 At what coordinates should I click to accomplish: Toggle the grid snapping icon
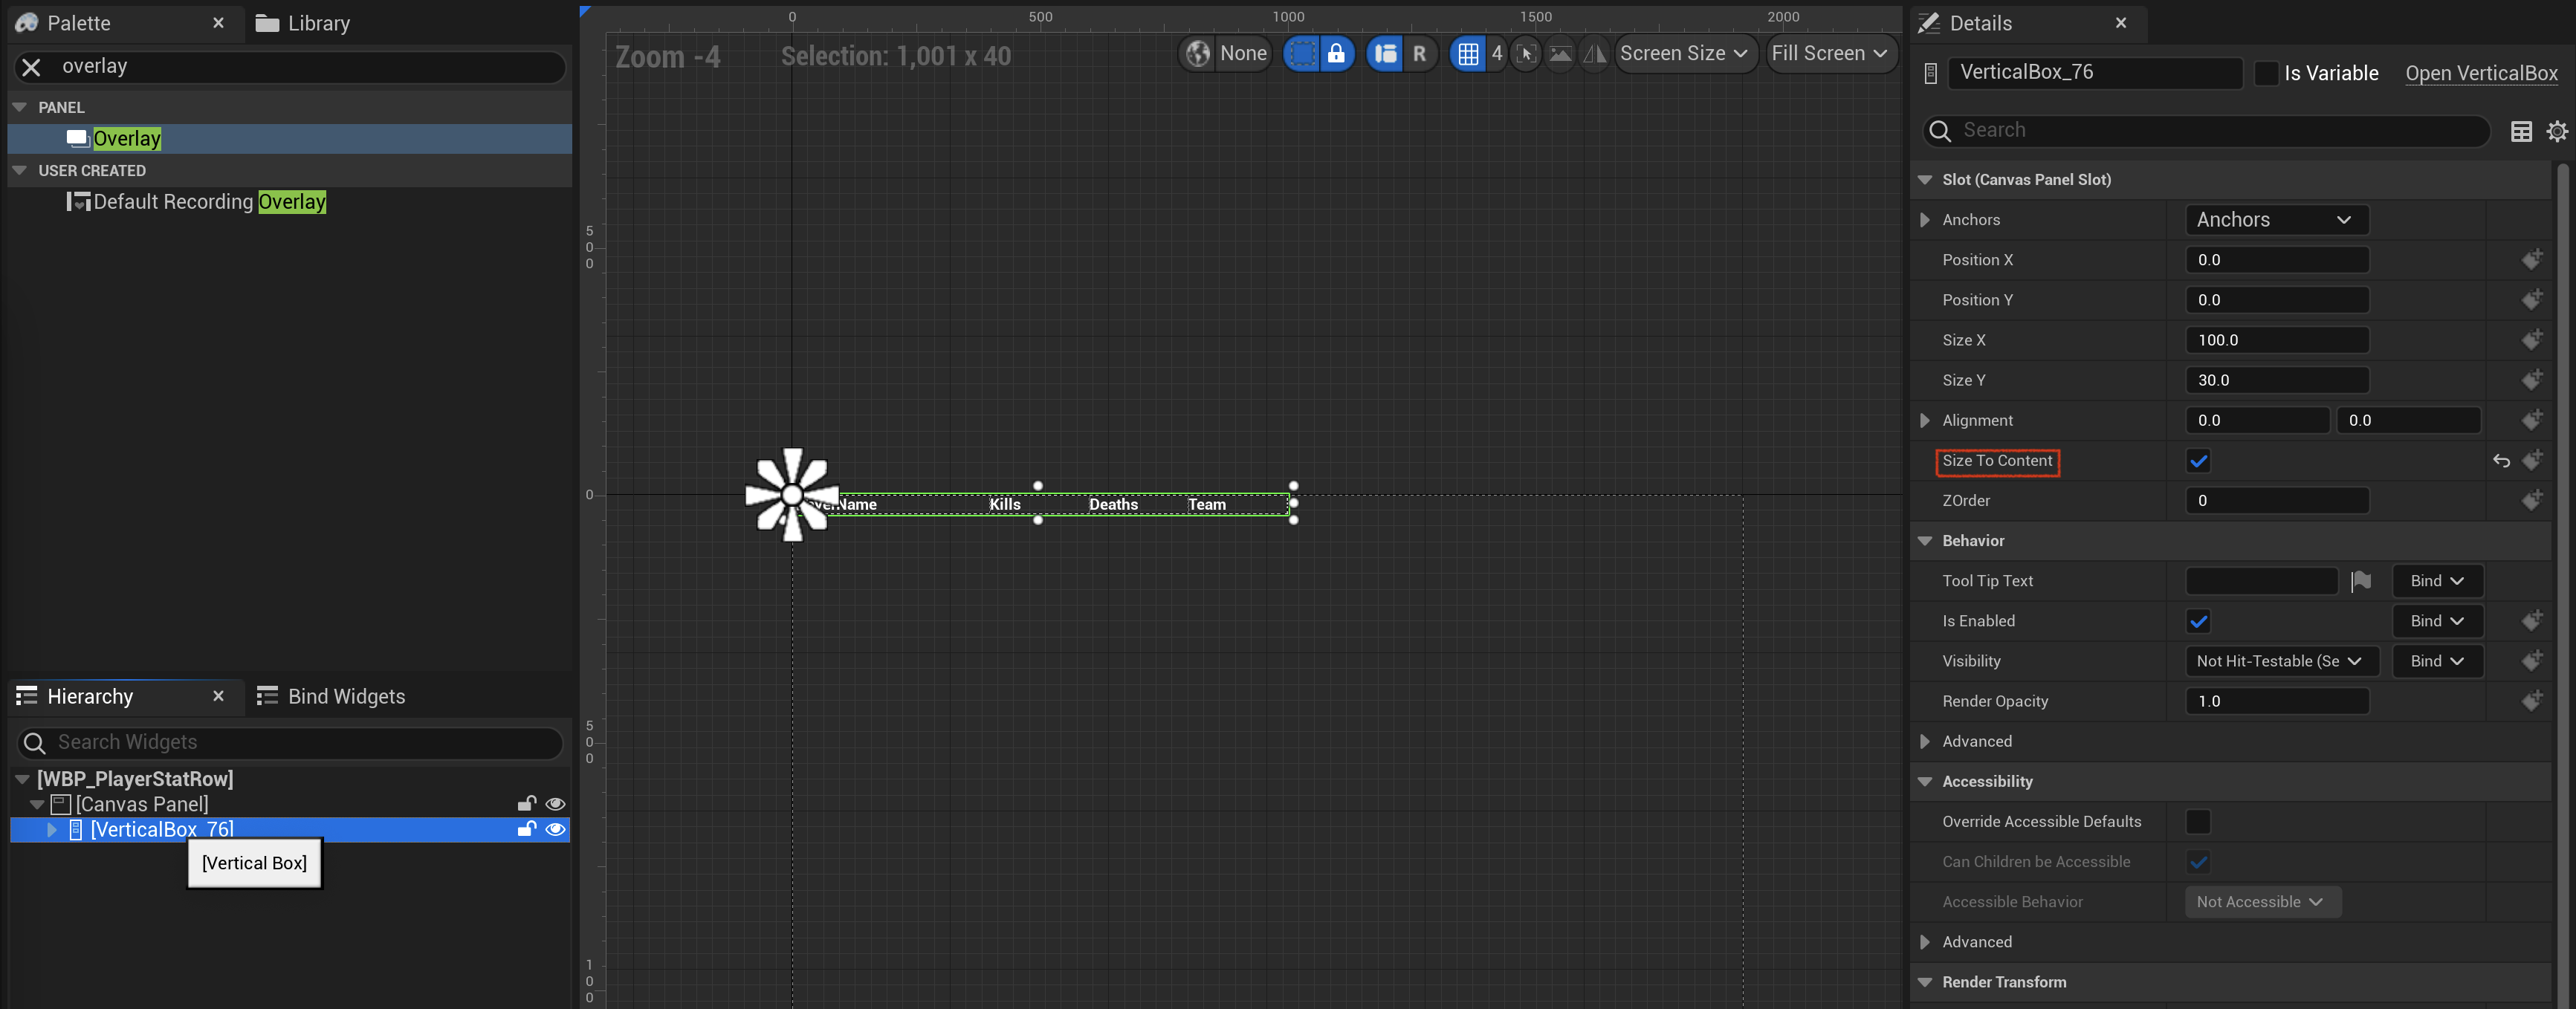pyautogui.click(x=1468, y=54)
